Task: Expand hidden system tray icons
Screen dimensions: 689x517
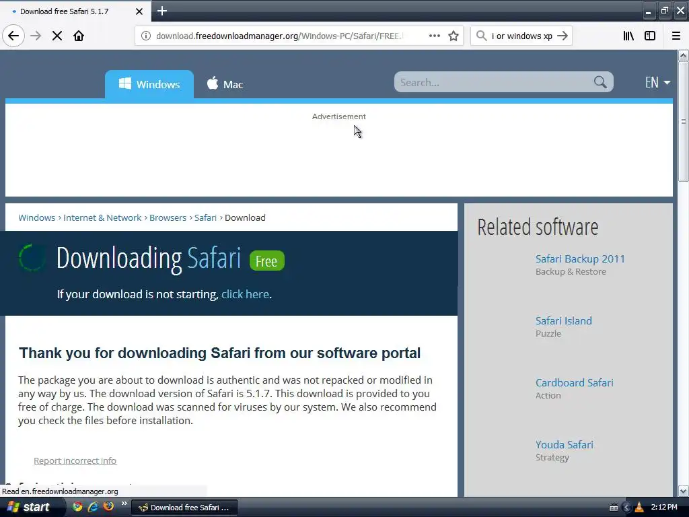Action: pos(626,508)
